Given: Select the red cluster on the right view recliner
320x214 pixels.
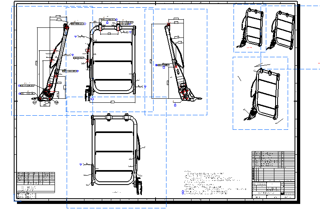Looking at the screenshot, I should coord(185,92).
